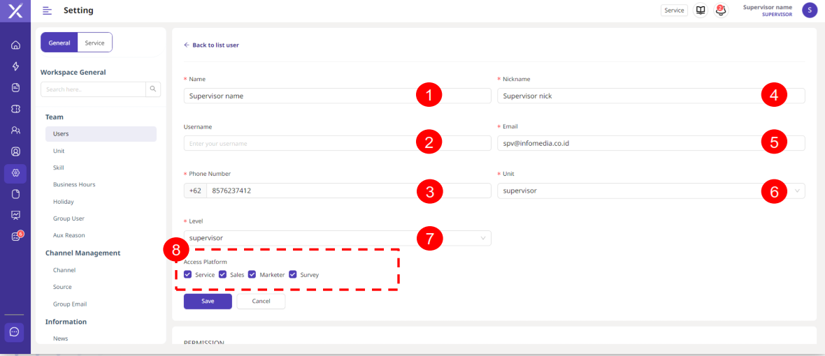Toggle the Sales checkbox
Image resolution: width=825 pixels, height=356 pixels.
(223, 274)
